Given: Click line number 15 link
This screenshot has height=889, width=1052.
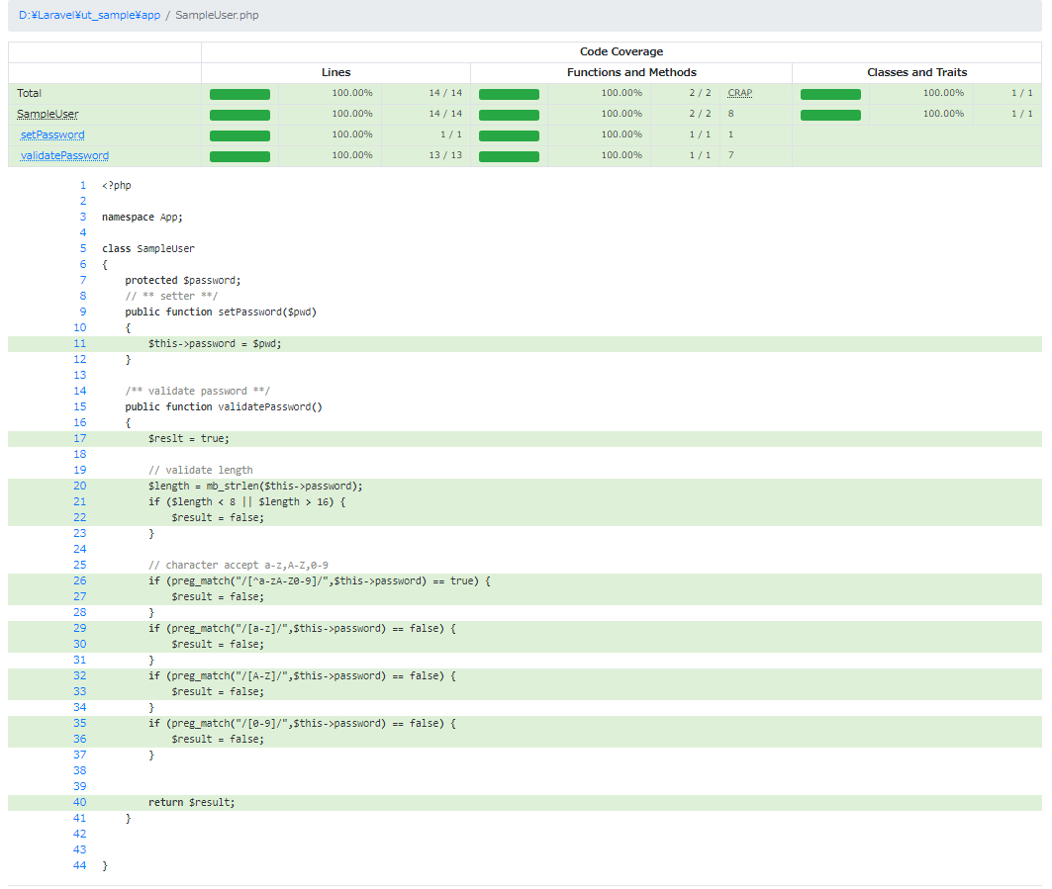Looking at the screenshot, I should click(x=80, y=407).
